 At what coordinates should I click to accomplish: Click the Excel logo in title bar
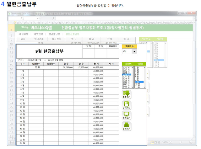coord(10,13)
